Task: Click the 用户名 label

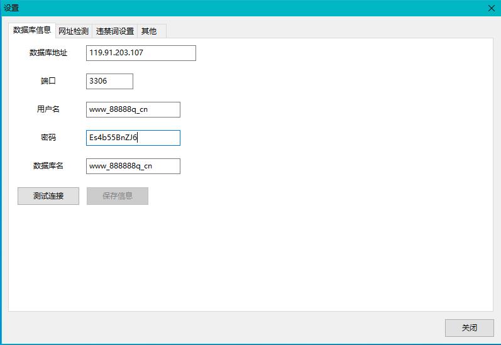Action: coord(48,109)
